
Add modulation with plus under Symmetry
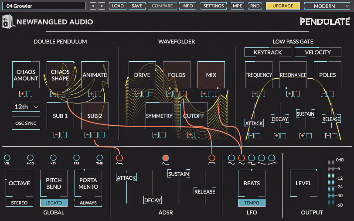click(156, 135)
